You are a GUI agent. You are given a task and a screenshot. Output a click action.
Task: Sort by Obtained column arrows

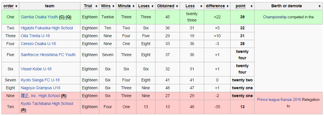coord(177,6)
